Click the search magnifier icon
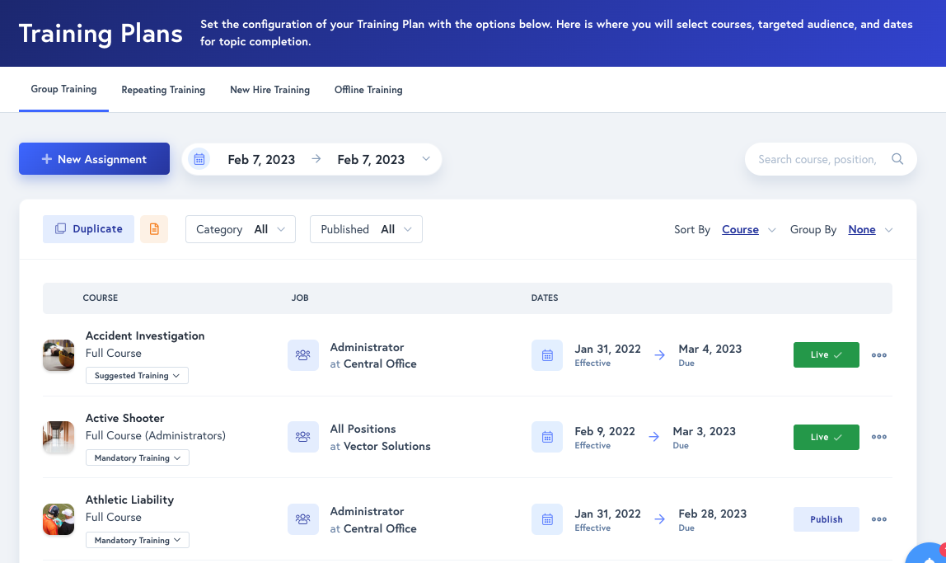This screenshot has height=563, width=946. click(897, 159)
